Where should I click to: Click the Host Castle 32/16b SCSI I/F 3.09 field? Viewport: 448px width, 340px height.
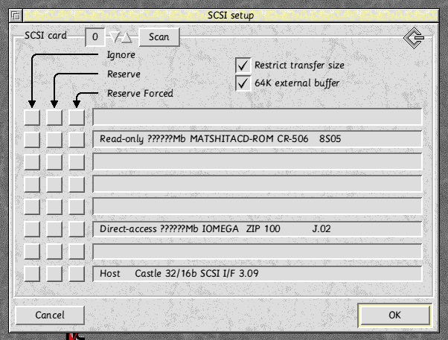point(257,274)
